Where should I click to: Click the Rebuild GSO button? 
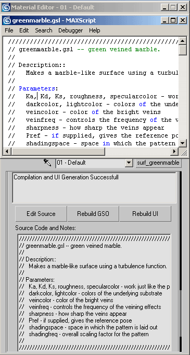[93, 214]
